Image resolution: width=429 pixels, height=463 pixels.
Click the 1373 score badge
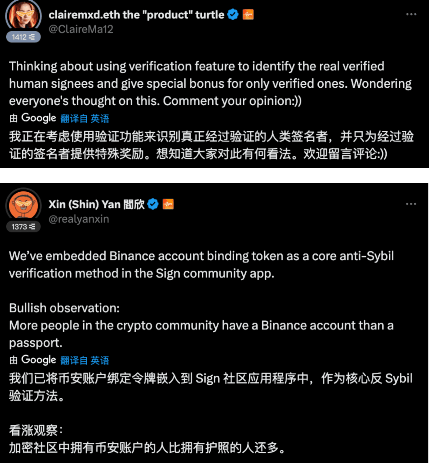click(x=23, y=227)
